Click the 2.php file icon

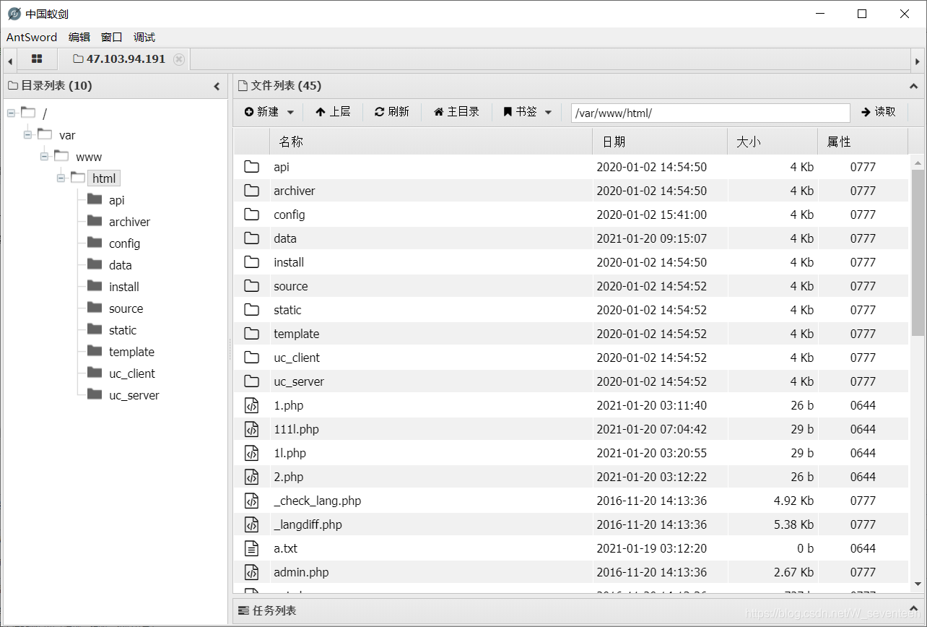pyautogui.click(x=251, y=477)
